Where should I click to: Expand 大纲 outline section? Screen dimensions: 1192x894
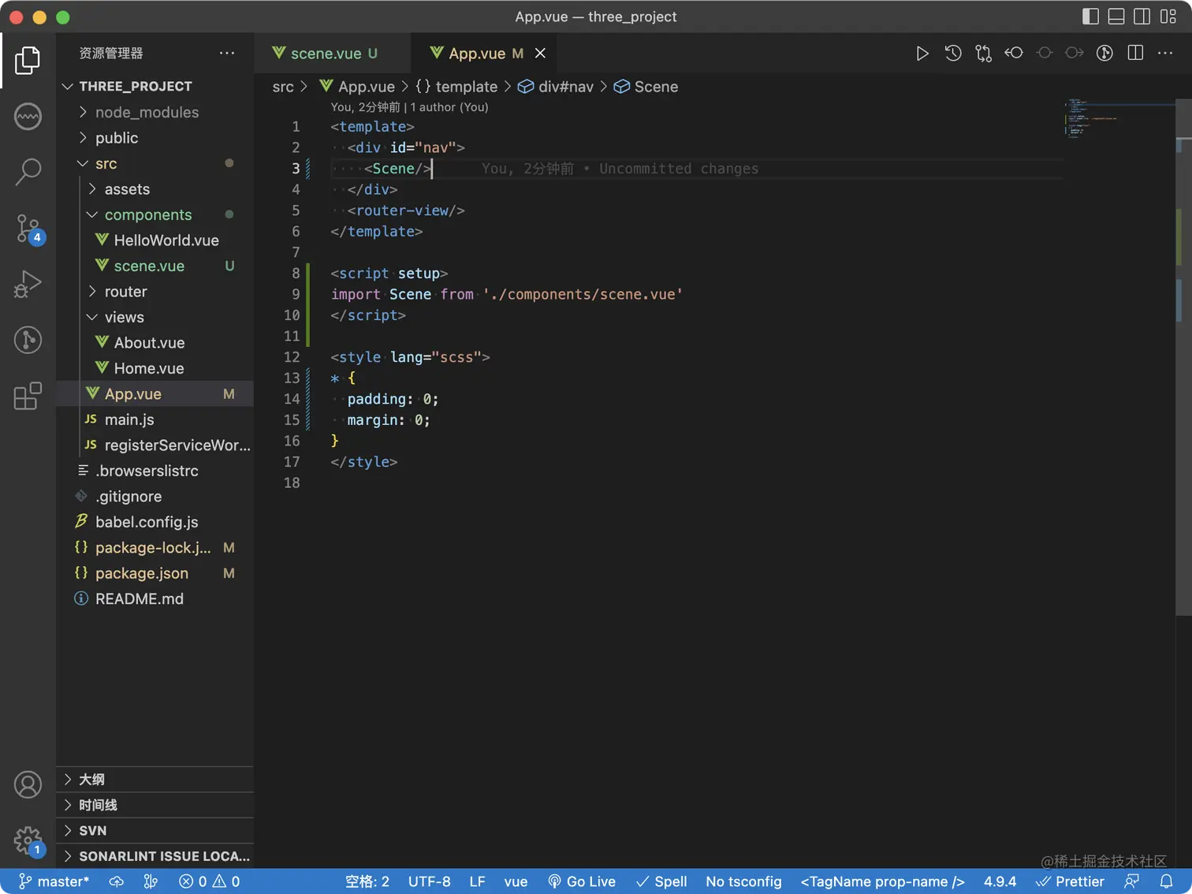tap(155, 779)
